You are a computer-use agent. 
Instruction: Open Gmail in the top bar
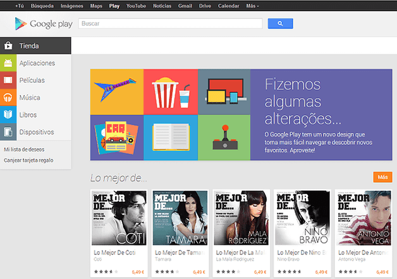pos(185,6)
